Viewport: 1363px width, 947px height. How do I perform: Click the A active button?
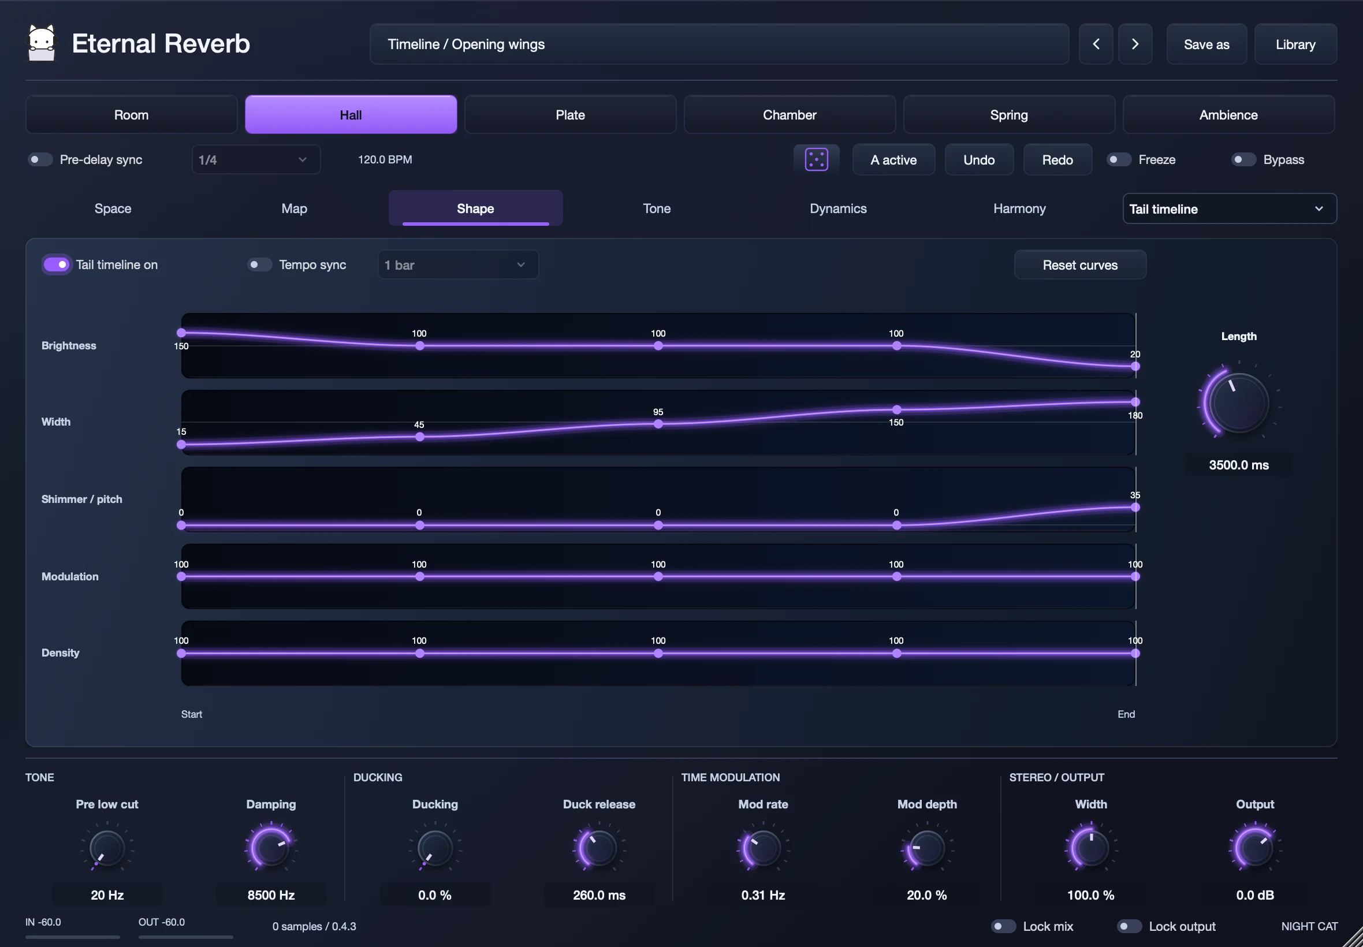(x=893, y=159)
